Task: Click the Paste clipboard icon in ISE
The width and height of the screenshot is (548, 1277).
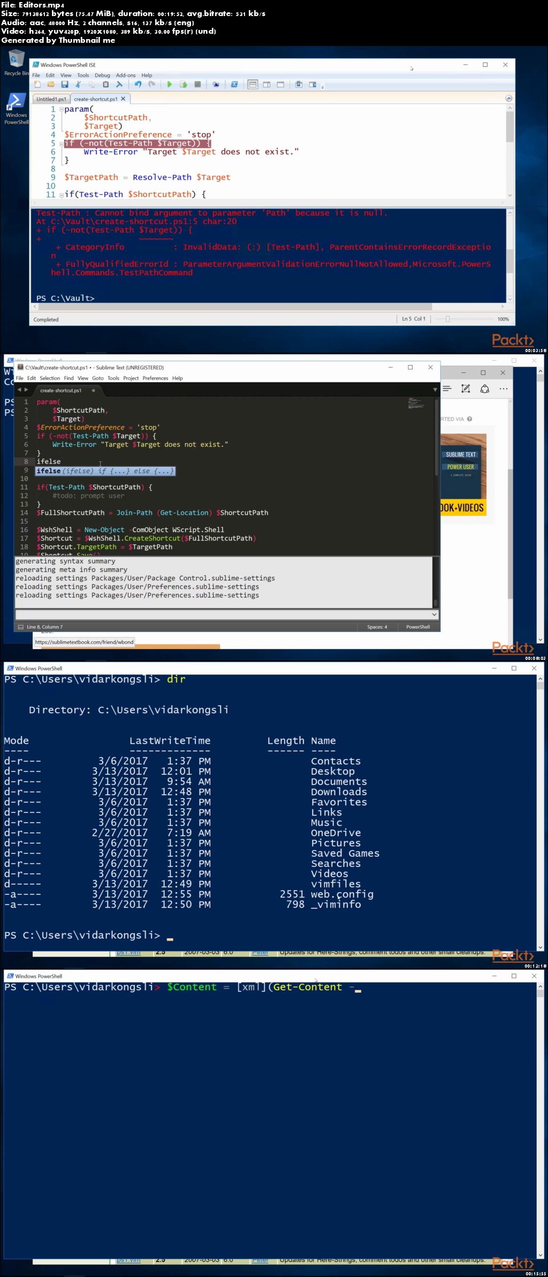Action: tap(105, 85)
